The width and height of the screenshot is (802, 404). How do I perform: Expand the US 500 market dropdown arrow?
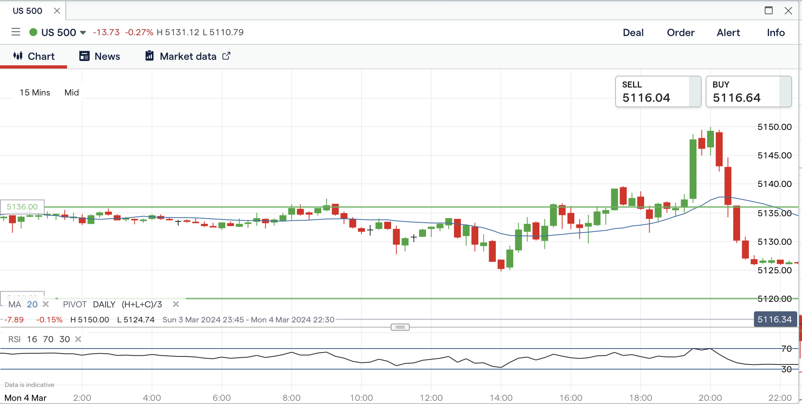83,32
